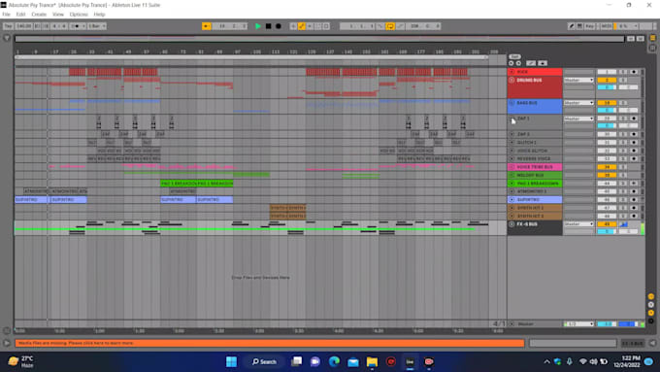
Task: Jump to the previous locator
Action: click(511, 63)
